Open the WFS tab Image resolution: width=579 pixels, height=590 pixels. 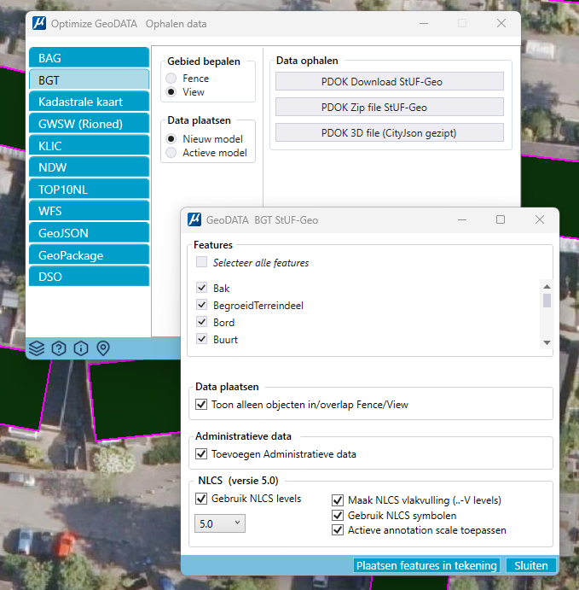point(89,211)
